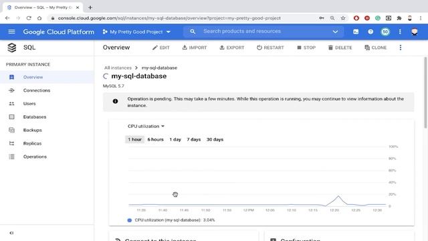Click the Google Cloud Platform logo text
This screenshot has width=428, height=241.
59,31
